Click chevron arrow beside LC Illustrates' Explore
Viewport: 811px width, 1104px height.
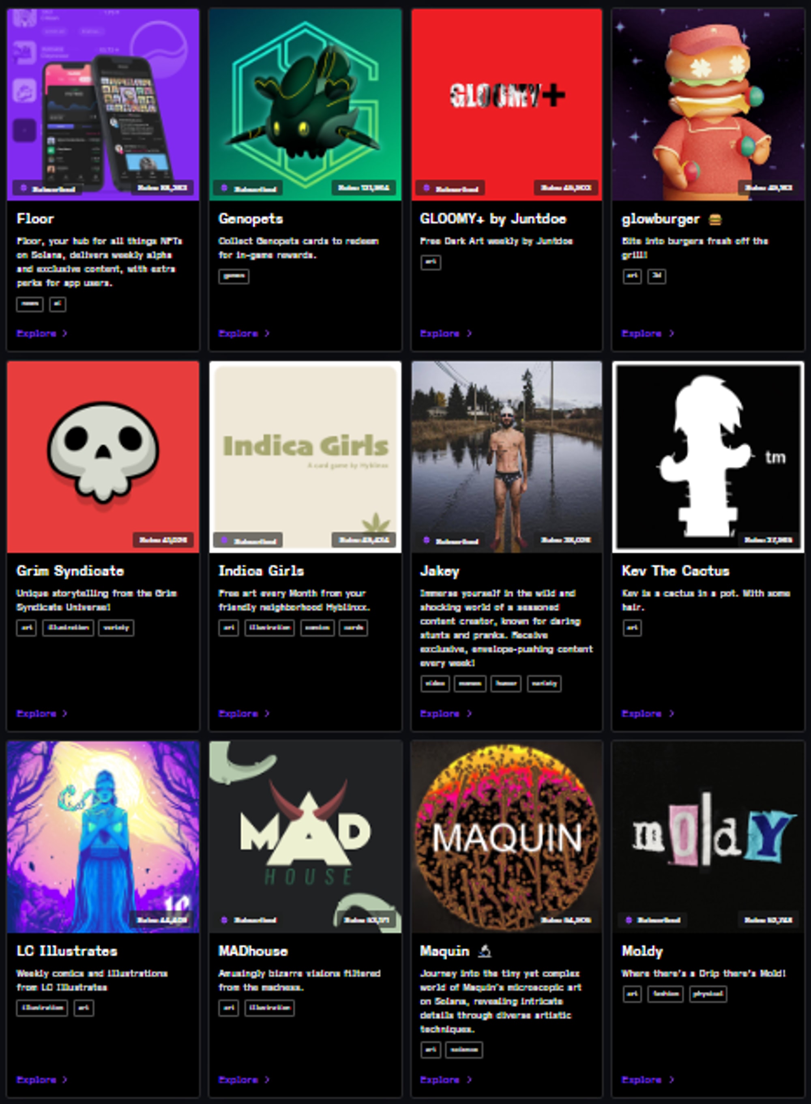point(65,1079)
